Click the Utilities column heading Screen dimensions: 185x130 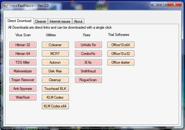51,35
